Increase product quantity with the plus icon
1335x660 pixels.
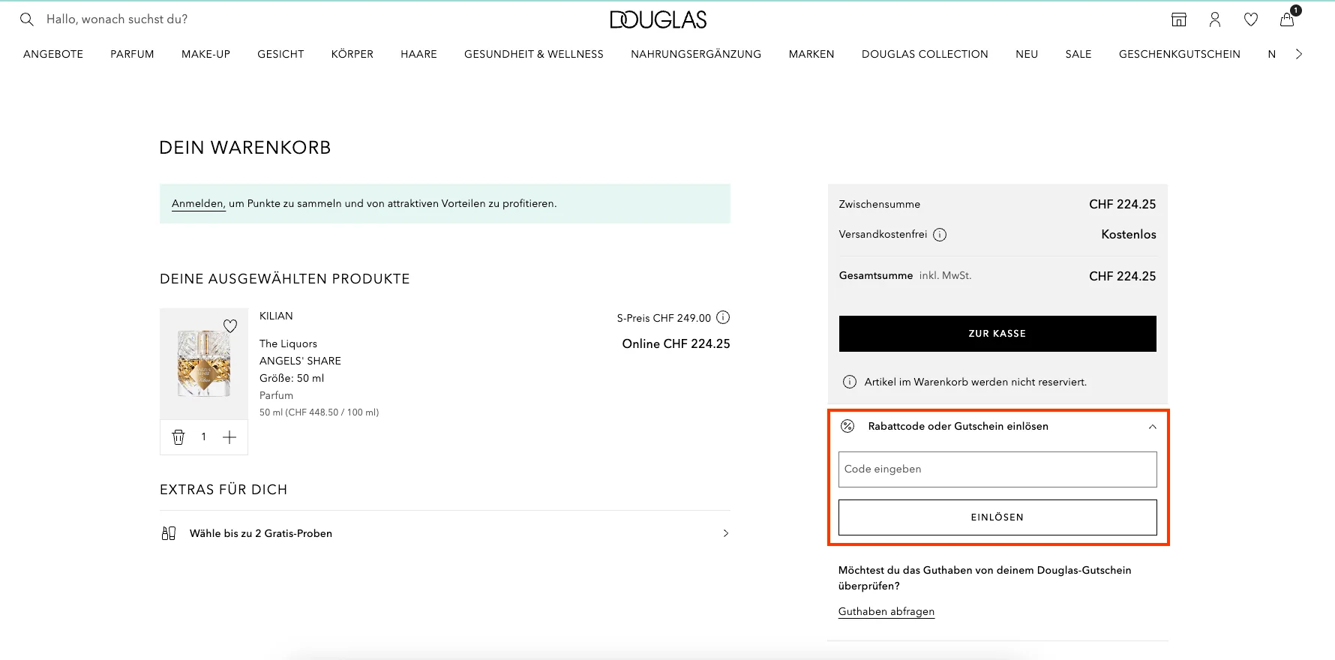click(x=229, y=436)
